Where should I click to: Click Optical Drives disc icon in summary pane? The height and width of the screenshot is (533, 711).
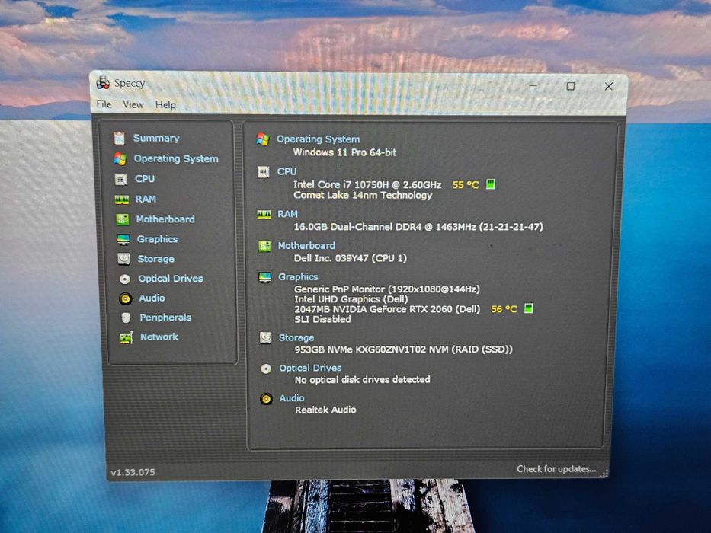pyautogui.click(x=266, y=369)
